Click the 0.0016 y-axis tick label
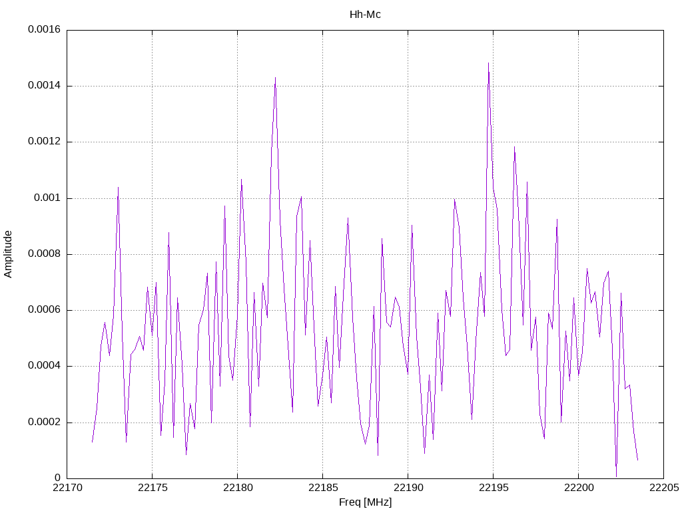The width and height of the screenshot is (682, 511). click(45, 29)
